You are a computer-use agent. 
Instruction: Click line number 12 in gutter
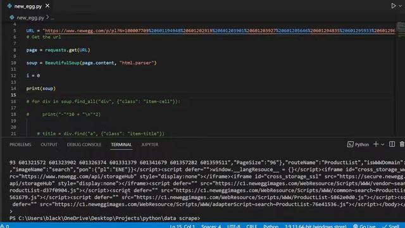(x=13, y=75)
